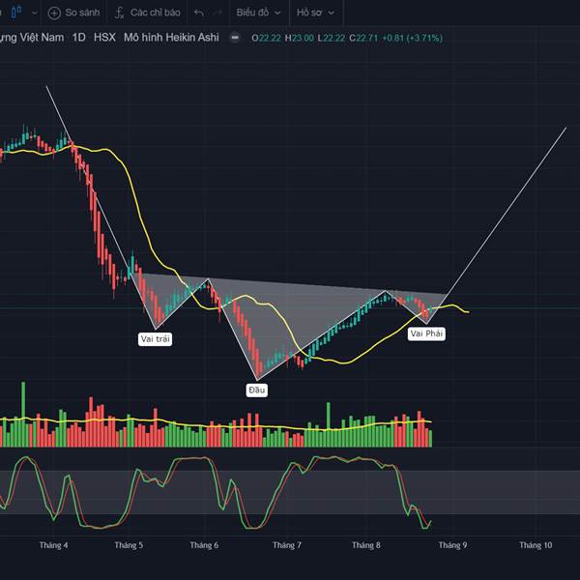
Task: Collapse the chart legend minus button
Action: [235, 38]
